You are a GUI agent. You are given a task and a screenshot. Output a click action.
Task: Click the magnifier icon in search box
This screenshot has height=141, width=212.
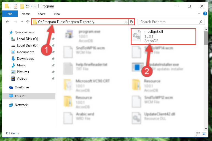coord(201,22)
